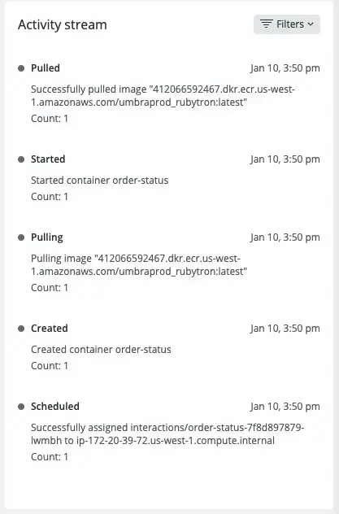Viewport: 339px width, 514px height.
Task: Click the Created container order-status message
Action: coord(101,350)
